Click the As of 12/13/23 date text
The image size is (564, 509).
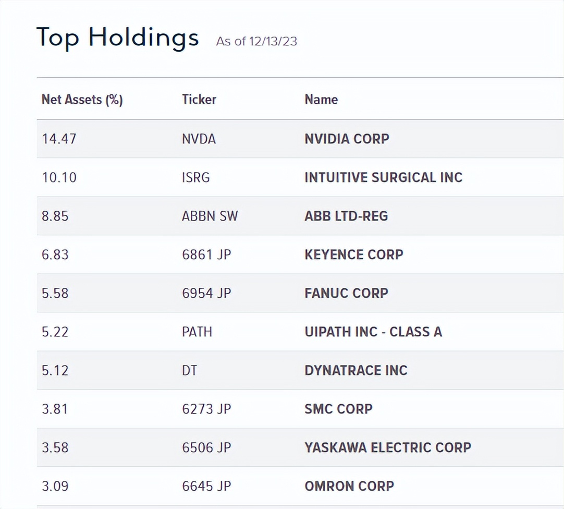click(x=256, y=41)
